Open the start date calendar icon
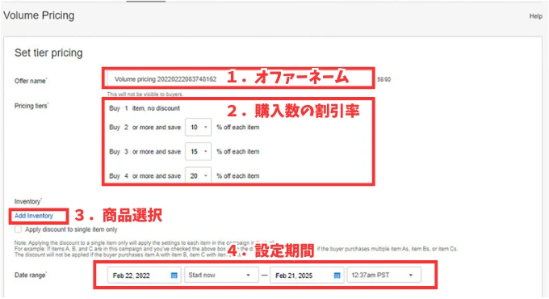The width and height of the screenshot is (549, 299). [174, 276]
